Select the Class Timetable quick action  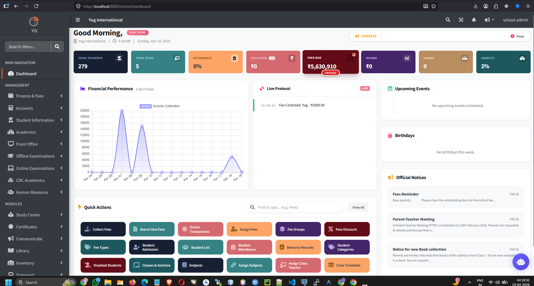click(347, 265)
